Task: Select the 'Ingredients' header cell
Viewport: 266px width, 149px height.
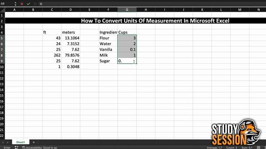Action: (108, 32)
